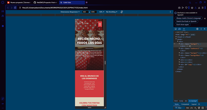Viewport: 207px width, 110px height.
Task: Activate the inspect element picker tool
Action: [176, 29]
